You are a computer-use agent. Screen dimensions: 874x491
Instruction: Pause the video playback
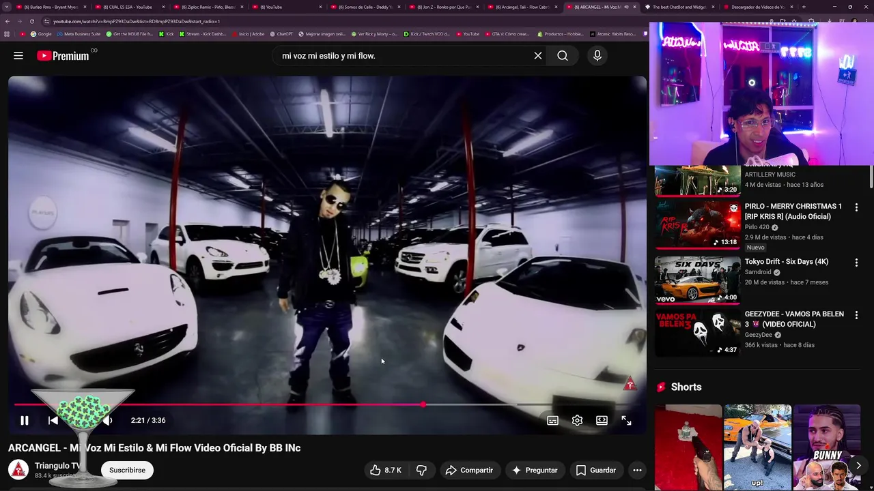[24, 421]
